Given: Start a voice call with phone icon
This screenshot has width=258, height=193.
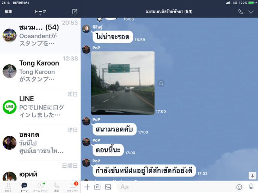Looking at the screenshot, I should [x=241, y=12].
